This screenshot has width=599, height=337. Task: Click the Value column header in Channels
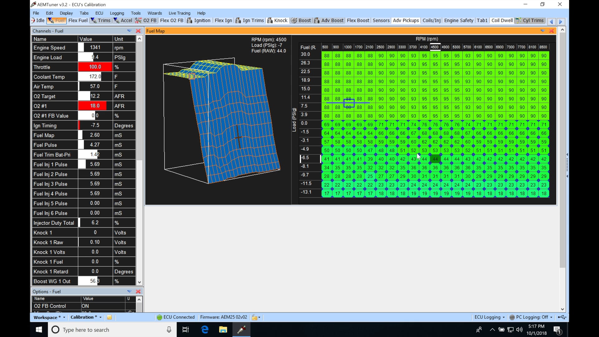coord(95,39)
